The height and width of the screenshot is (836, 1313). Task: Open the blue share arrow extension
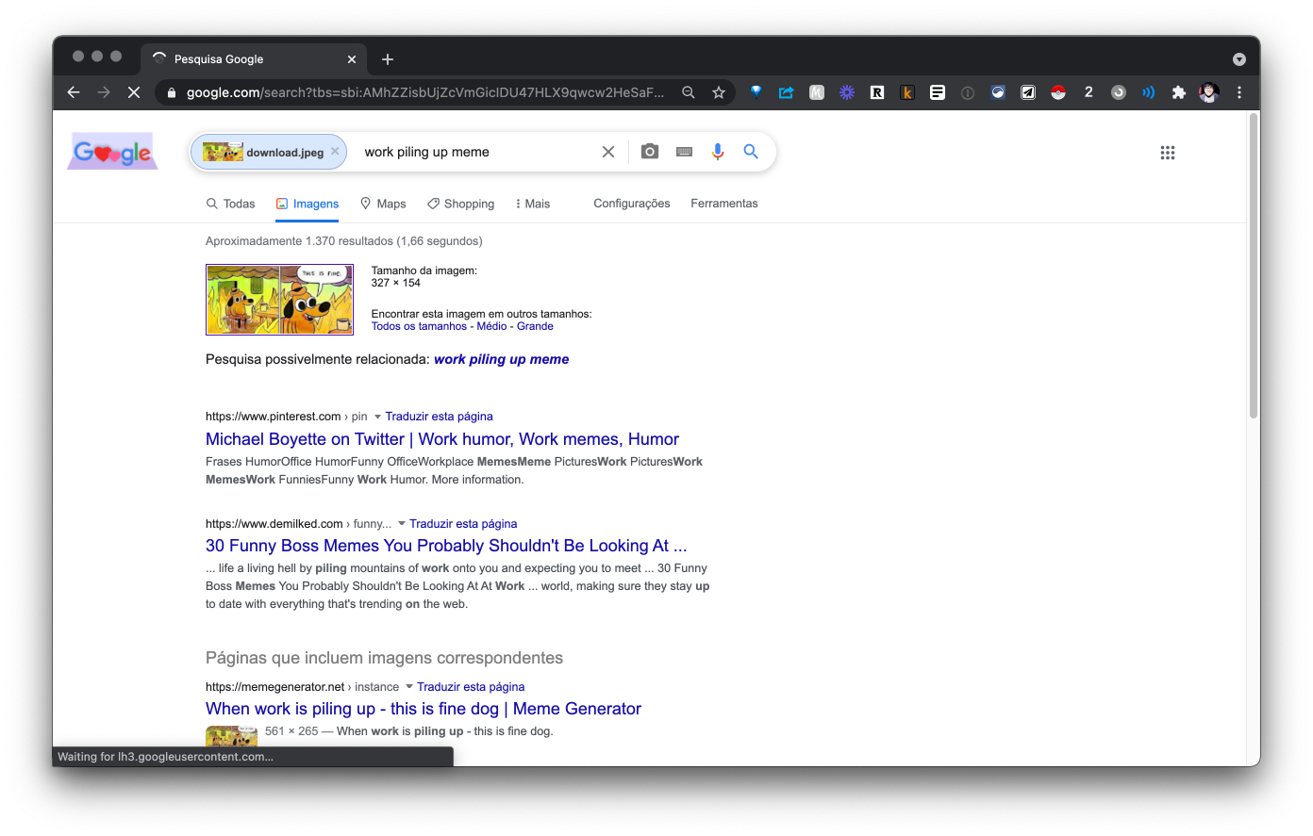click(x=787, y=92)
